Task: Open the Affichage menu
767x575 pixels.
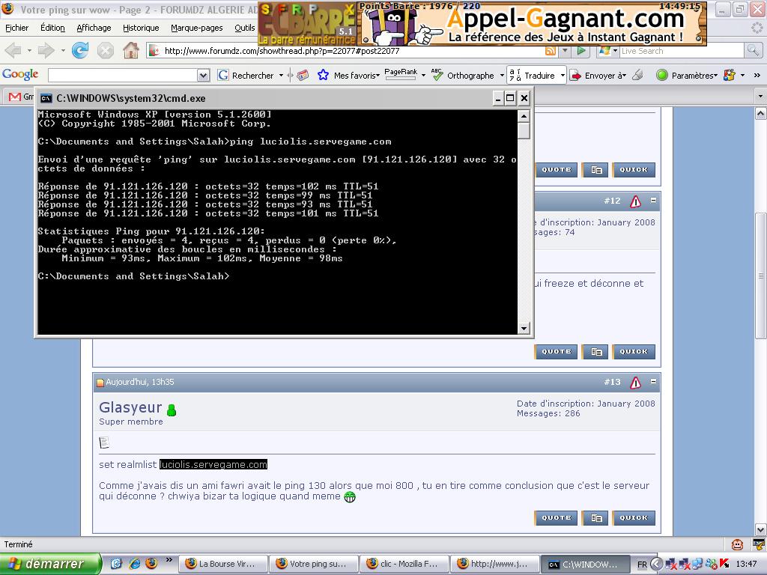Action: 94,28
